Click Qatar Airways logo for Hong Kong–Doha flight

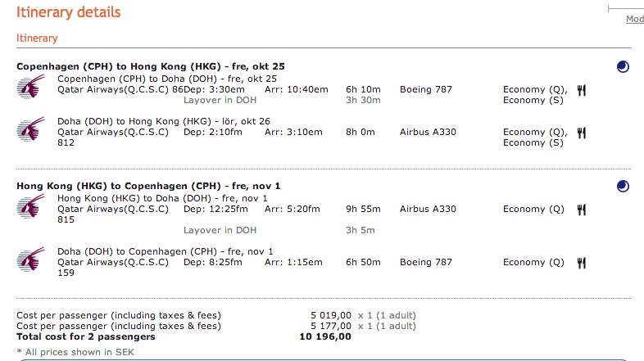tap(30, 207)
